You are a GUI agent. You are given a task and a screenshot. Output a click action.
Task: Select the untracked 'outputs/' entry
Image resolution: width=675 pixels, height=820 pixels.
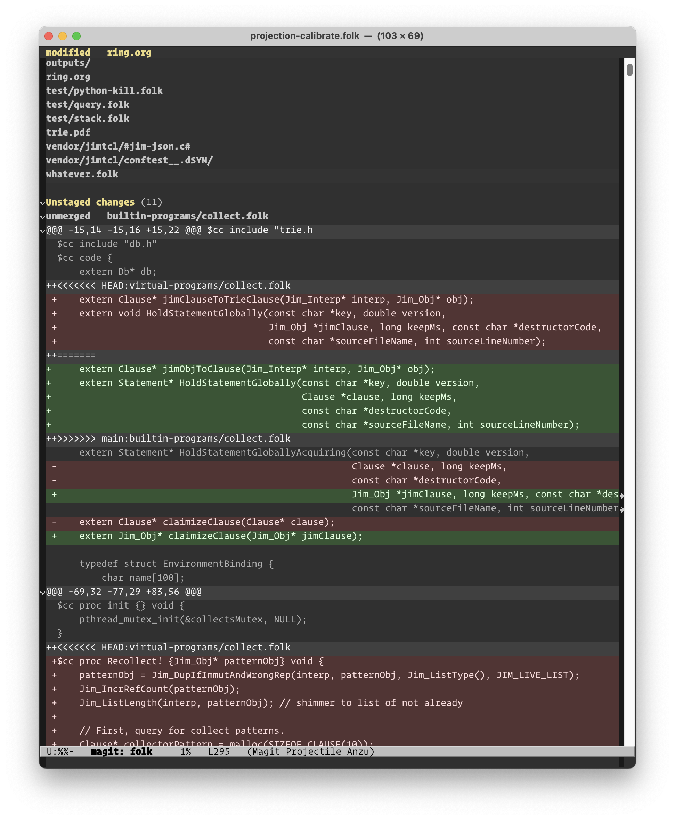click(68, 63)
